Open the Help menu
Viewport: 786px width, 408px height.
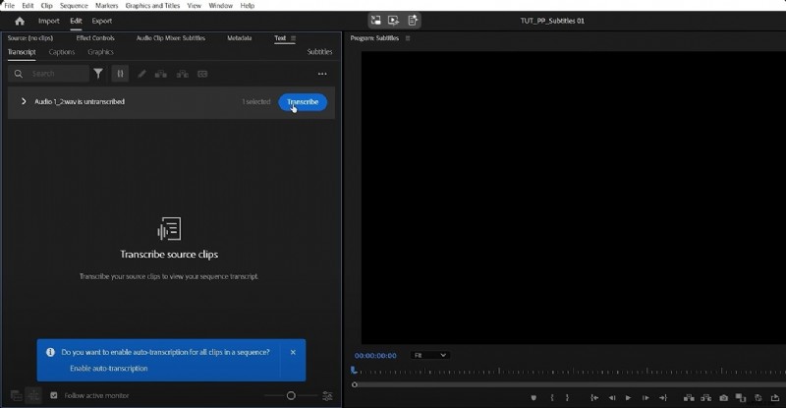[248, 6]
